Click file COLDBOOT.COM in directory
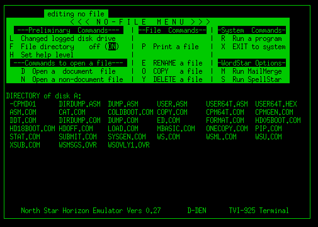This screenshot has height=227, width=318. [x=130, y=112]
